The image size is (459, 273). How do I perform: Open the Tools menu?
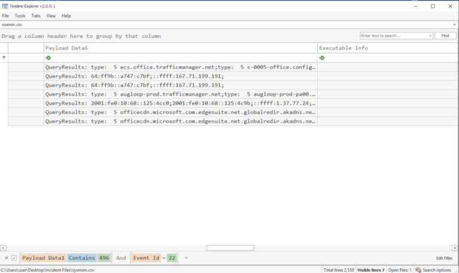[20, 15]
